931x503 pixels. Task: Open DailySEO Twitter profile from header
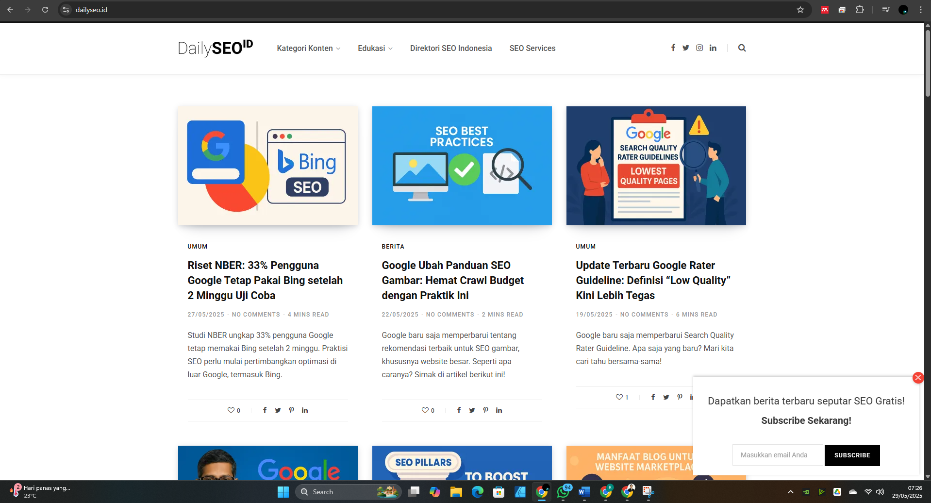click(x=686, y=48)
